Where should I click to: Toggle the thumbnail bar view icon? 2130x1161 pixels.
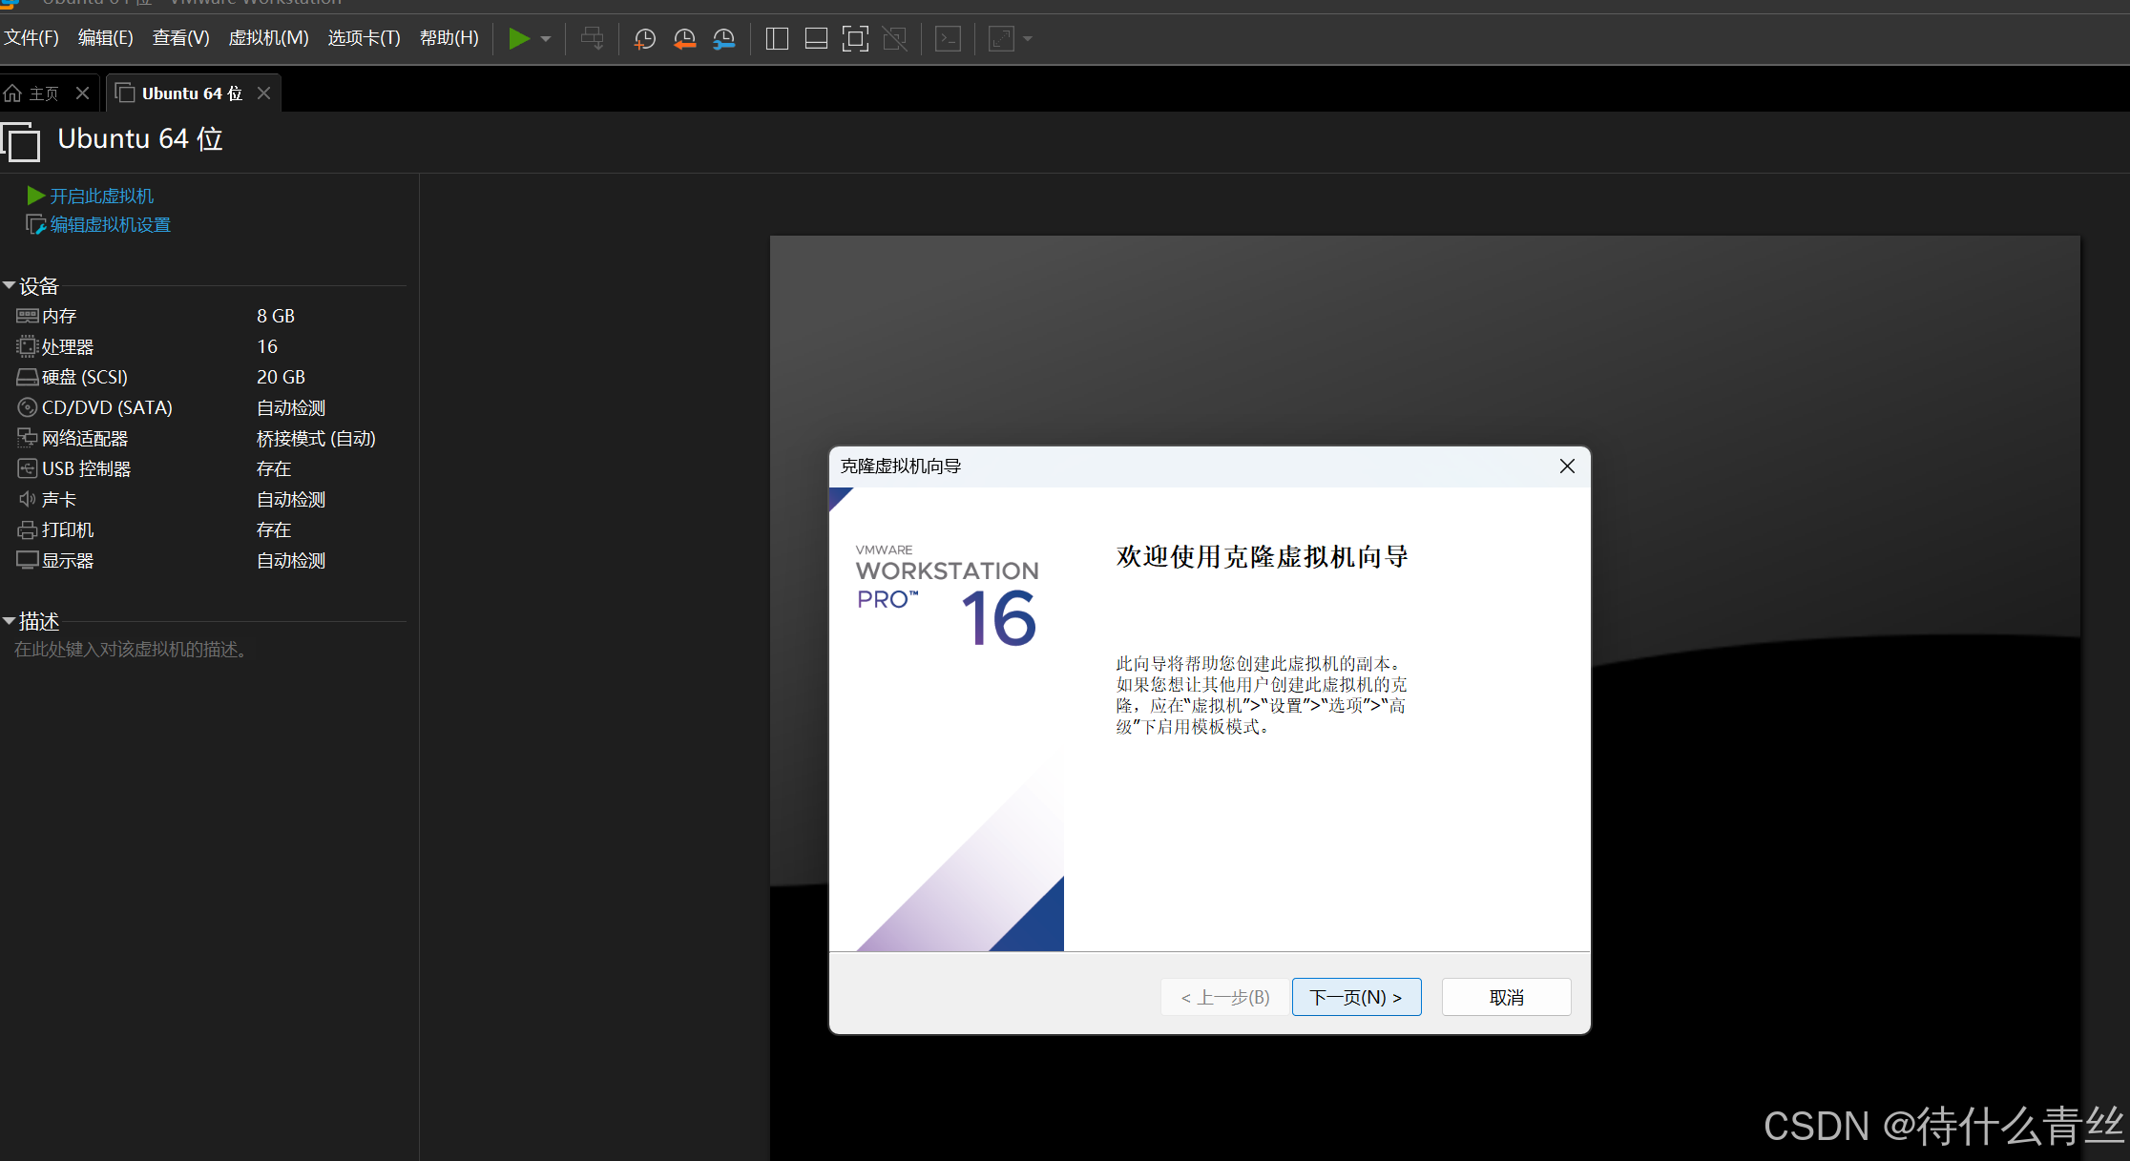(816, 39)
